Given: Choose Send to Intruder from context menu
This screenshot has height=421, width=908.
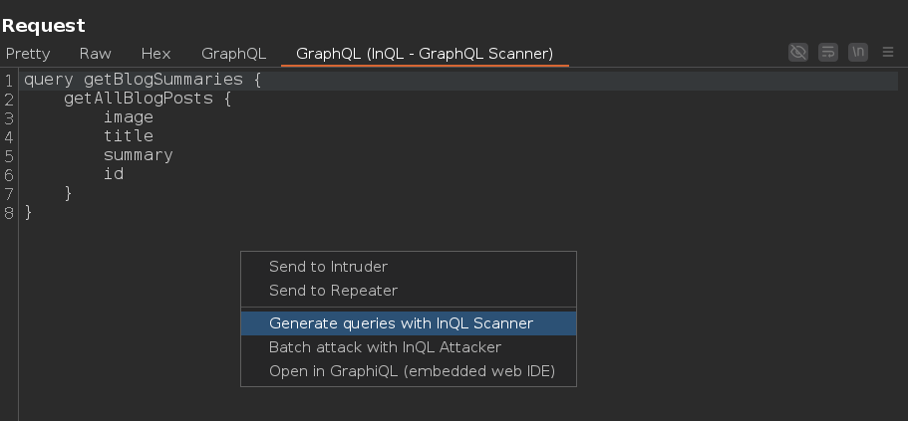Looking at the screenshot, I should point(328,267).
